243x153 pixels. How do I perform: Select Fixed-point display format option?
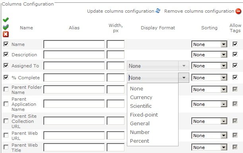pyautogui.click(x=144, y=115)
